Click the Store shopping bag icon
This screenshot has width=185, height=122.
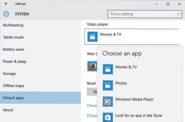[108, 117]
